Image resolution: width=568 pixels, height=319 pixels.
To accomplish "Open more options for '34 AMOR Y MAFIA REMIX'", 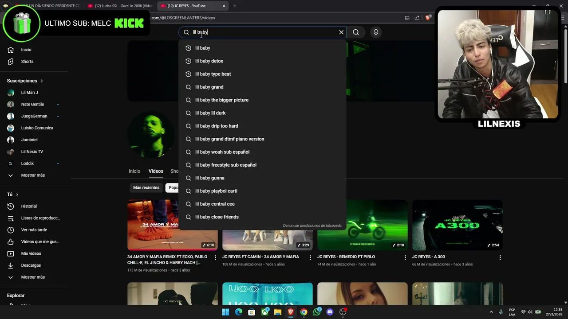I will pos(215,257).
